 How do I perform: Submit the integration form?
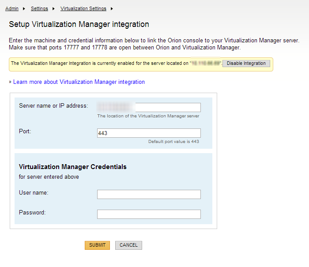point(98,245)
